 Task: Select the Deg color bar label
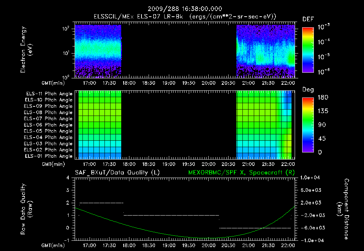308,90
